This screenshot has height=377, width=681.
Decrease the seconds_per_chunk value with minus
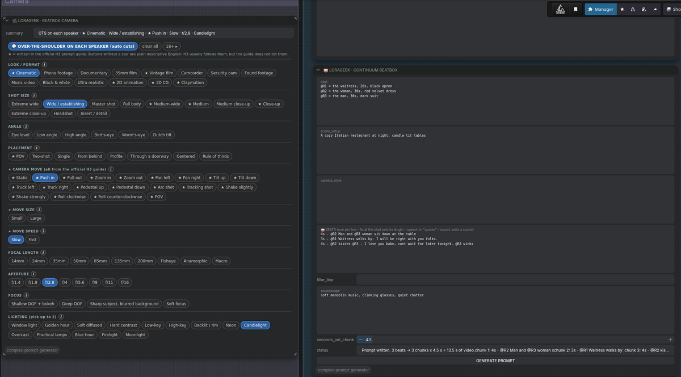pyautogui.click(x=360, y=340)
